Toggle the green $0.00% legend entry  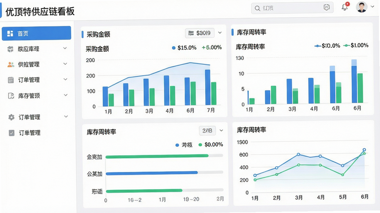(x=210, y=145)
